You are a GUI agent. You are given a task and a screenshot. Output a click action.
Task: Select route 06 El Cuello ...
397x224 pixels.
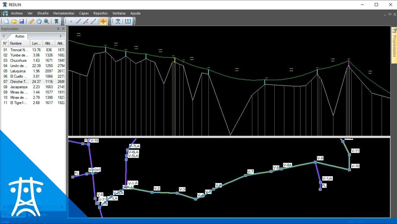click(33, 76)
